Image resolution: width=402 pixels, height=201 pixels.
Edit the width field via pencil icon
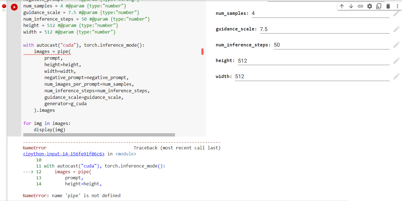click(397, 76)
